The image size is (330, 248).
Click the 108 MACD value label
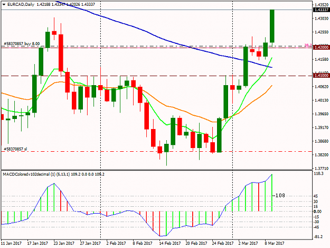pos(280,196)
